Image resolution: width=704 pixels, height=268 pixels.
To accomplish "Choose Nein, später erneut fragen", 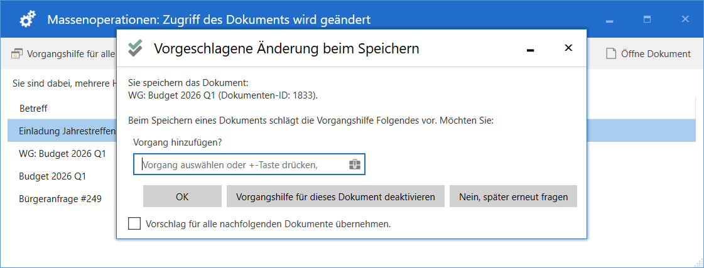I will 513,196.
